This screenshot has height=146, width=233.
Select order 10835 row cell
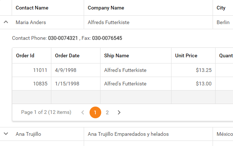click(40, 84)
